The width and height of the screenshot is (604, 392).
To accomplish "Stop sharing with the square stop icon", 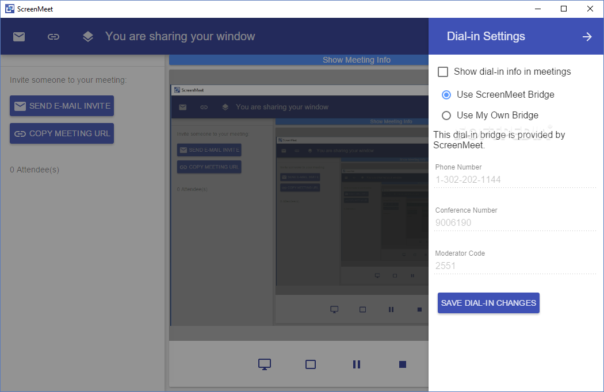I will (403, 364).
